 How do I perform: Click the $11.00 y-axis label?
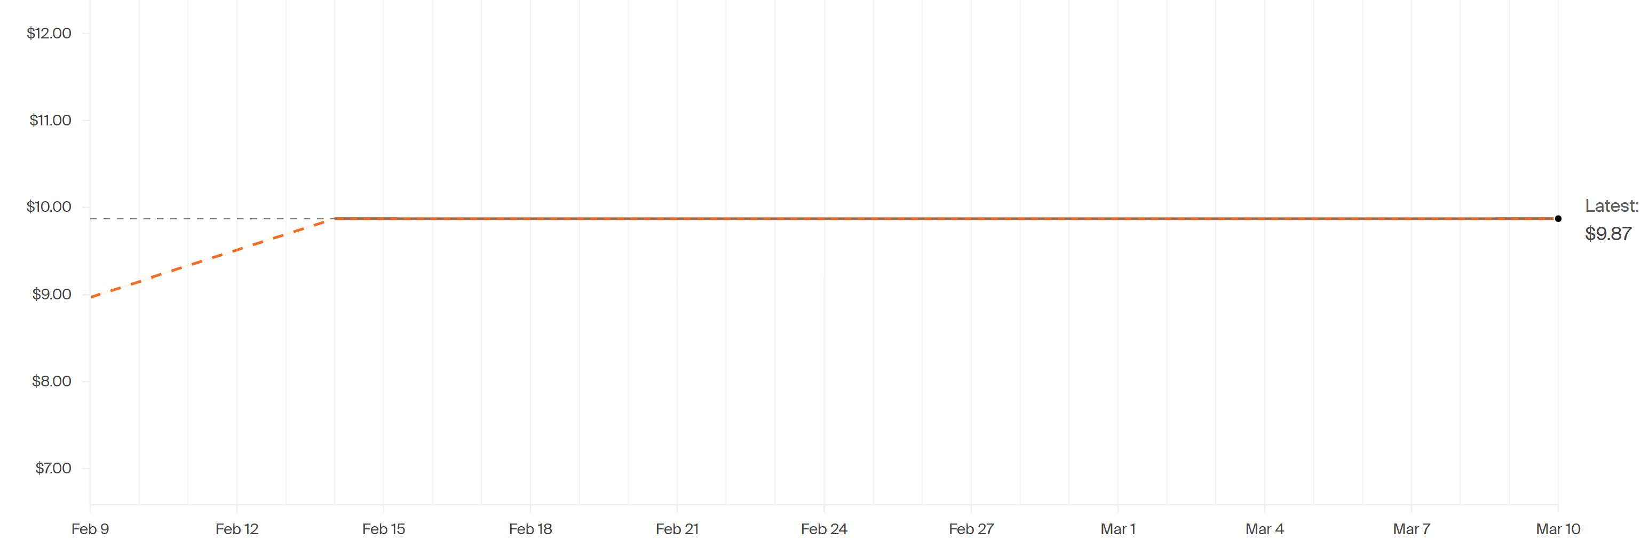tap(50, 120)
